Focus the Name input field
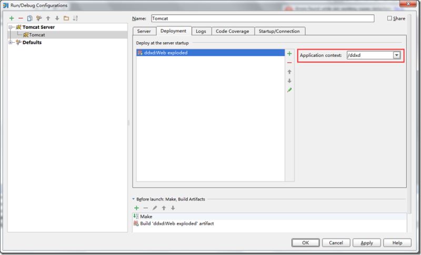This screenshot has width=421, height=255. point(263,18)
